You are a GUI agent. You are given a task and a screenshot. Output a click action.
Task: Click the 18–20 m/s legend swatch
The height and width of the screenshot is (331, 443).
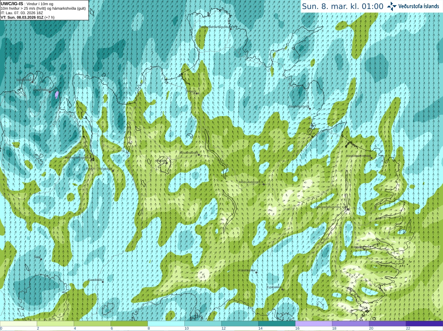point(351,324)
